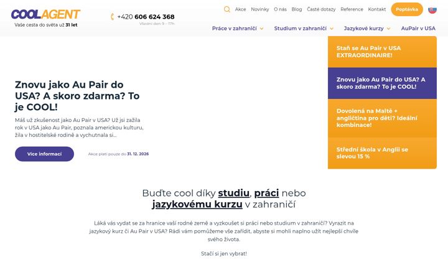
Task: Follow the underlined 'studiu' link
Action: [234, 193]
